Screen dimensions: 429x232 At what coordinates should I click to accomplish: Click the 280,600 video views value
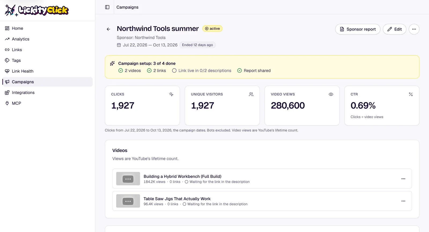(288, 106)
